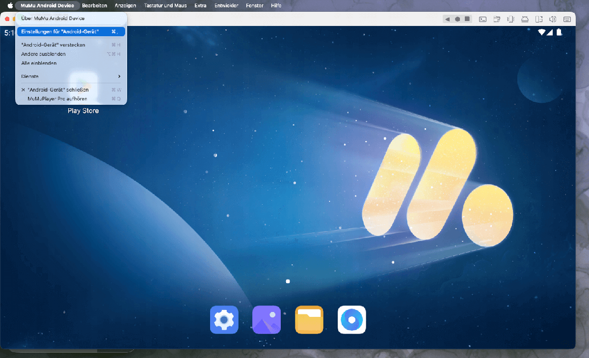Viewport: 589px width, 358px height.
Task: Open the Extra menu bar item
Action: (200, 5)
